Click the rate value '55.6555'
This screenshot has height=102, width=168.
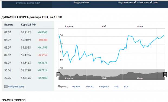(26, 47)
